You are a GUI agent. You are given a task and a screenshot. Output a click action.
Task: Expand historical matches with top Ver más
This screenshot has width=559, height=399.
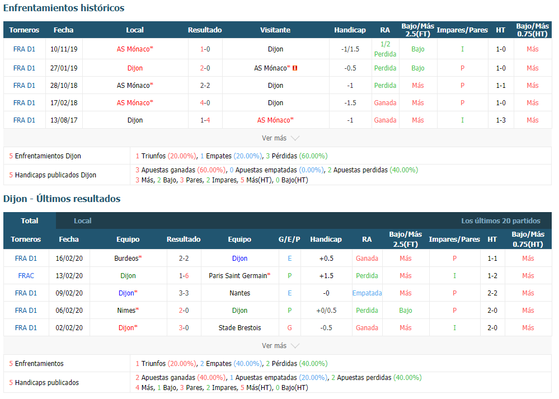[280, 138]
